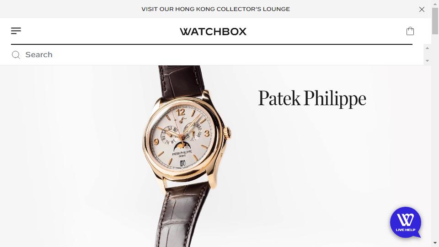
Task: Open the hamburger navigation menu
Action: point(16,31)
